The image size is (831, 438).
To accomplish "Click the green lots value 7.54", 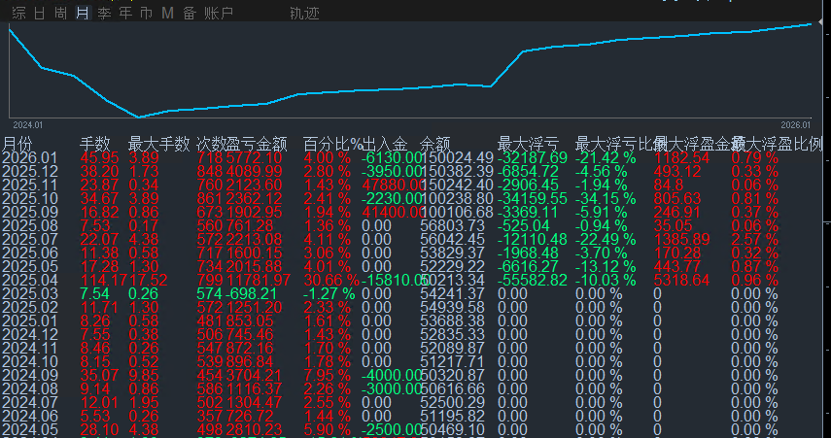I will click(x=95, y=294).
